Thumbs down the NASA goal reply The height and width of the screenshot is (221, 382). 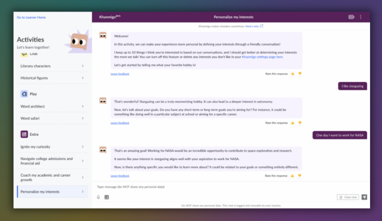300,175
